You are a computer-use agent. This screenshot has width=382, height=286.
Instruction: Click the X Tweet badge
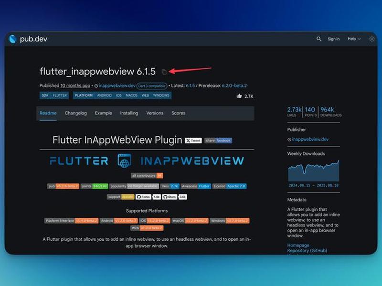point(193,141)
